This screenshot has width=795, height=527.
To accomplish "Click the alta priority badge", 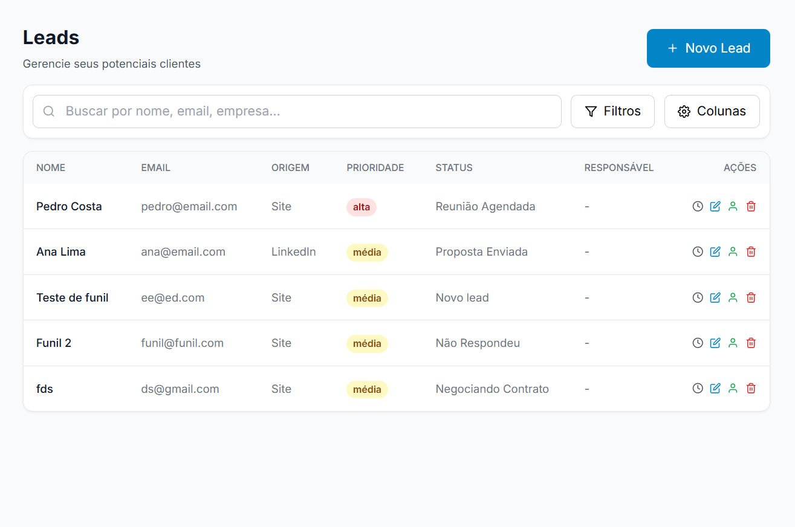I will (361, 207).
